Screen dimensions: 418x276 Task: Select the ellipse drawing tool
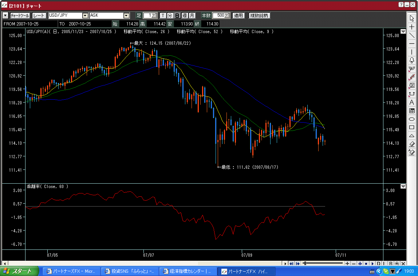pos(412,119)
